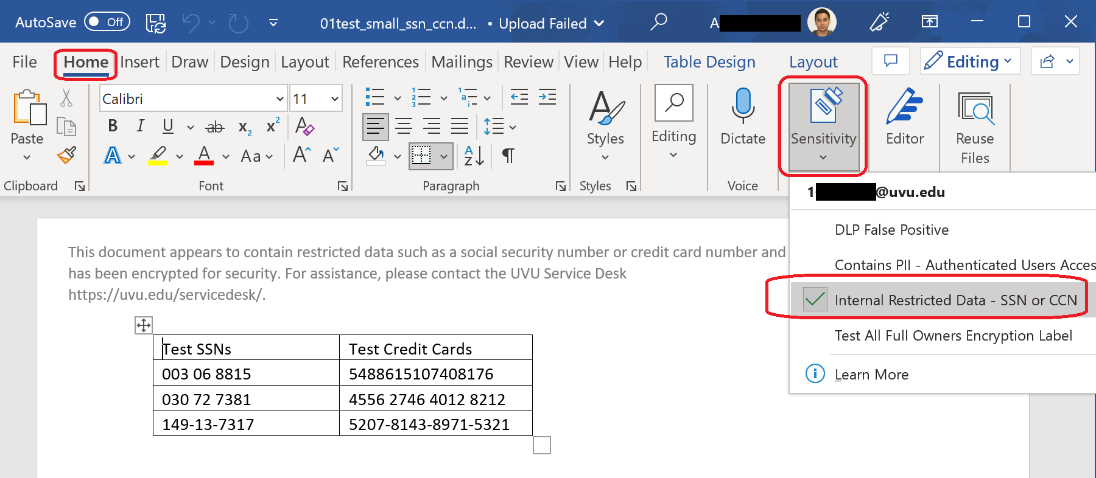Click the Shading paint bucket icon
Screen dimensions: 1096x478
tap(376, 156)
